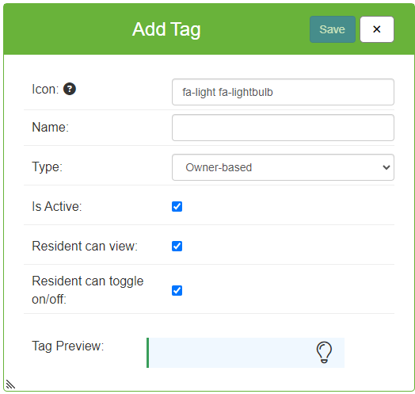
Task: Uncheck the Is Active checkbox
Action: click(x=177, y=206)
